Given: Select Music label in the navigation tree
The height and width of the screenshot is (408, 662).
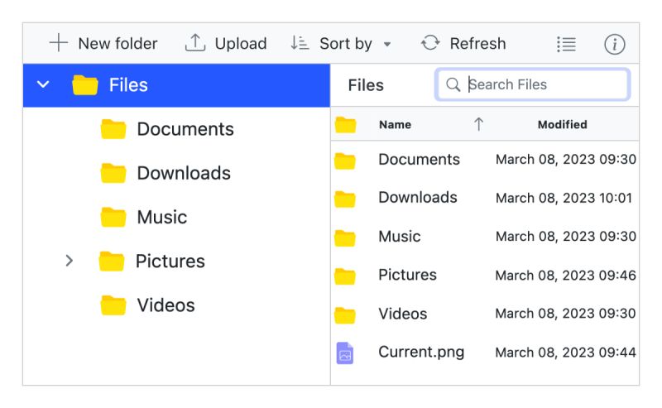Looking at the screenshot, I should [161, 217].
